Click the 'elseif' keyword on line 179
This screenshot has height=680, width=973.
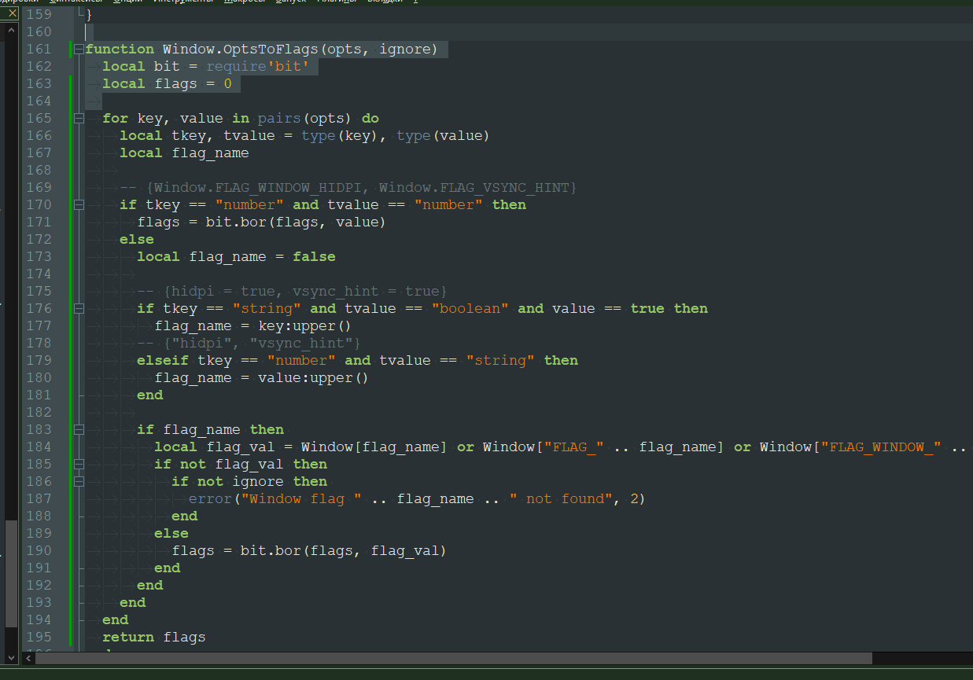click(163, 360)
